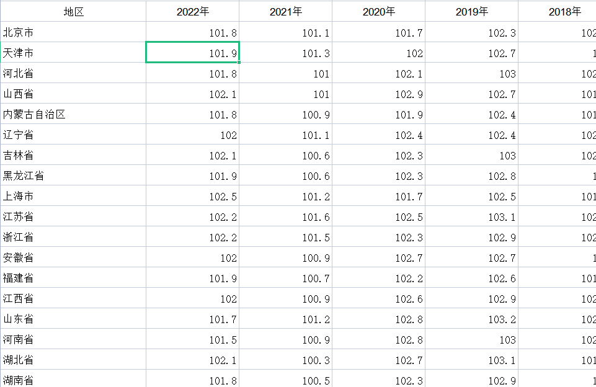Click the 2019年 header cell
Screen dimensions: 596x387
(471, 12)
